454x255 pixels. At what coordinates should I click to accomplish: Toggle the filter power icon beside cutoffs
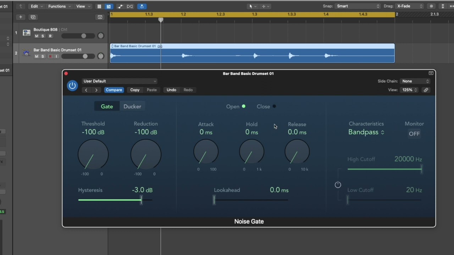point(338,185)
